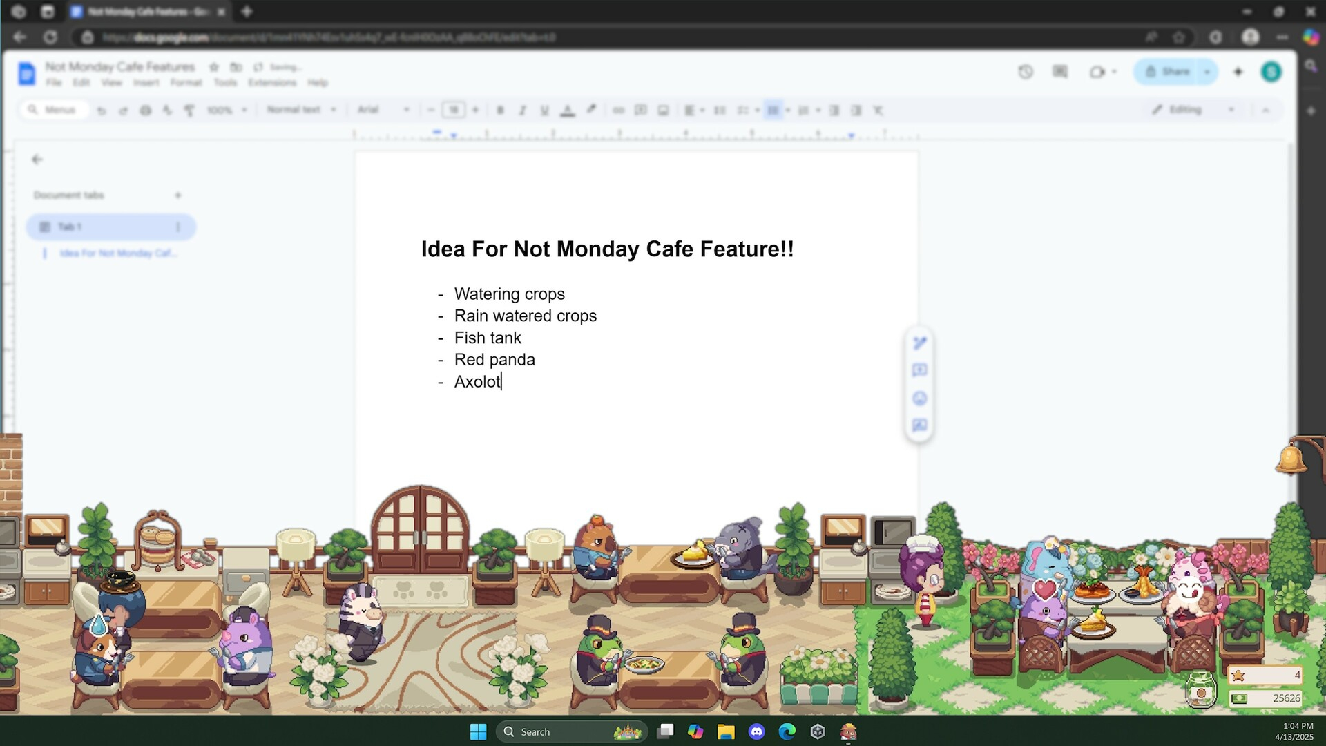
Task: Open the Print dialog
Action: tap(146, 110)
